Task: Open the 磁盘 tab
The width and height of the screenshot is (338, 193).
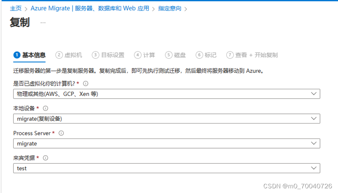Action: (175, 55)
